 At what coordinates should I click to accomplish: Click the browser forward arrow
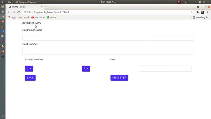[x=14, y=12]
